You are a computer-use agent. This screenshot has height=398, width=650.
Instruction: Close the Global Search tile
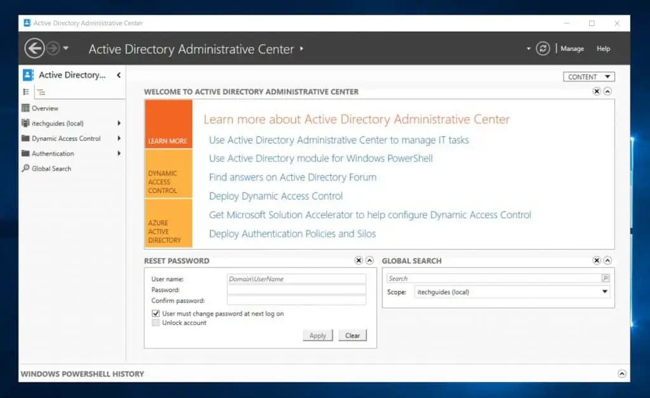[597, 260]
